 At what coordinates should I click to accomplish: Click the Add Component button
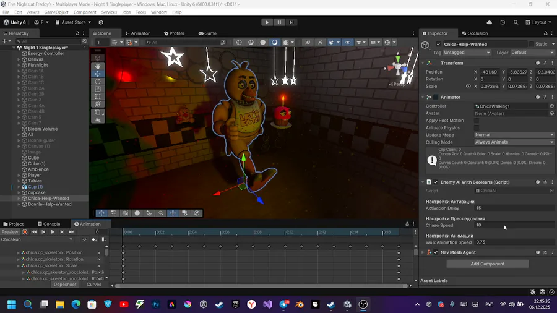(x=488, y=264)
